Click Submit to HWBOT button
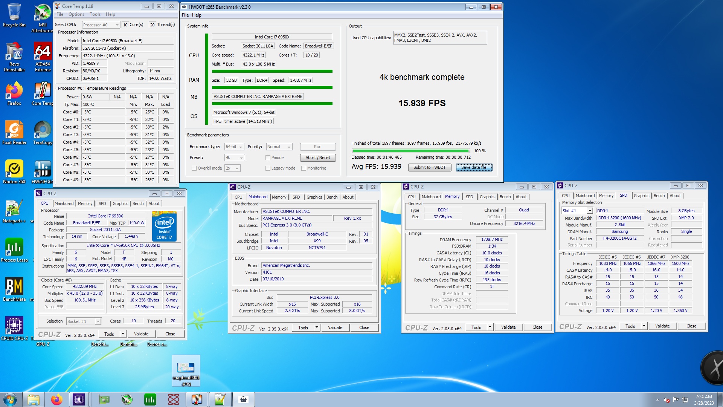Screen dimensions: 723x407 tap(429, 168)
